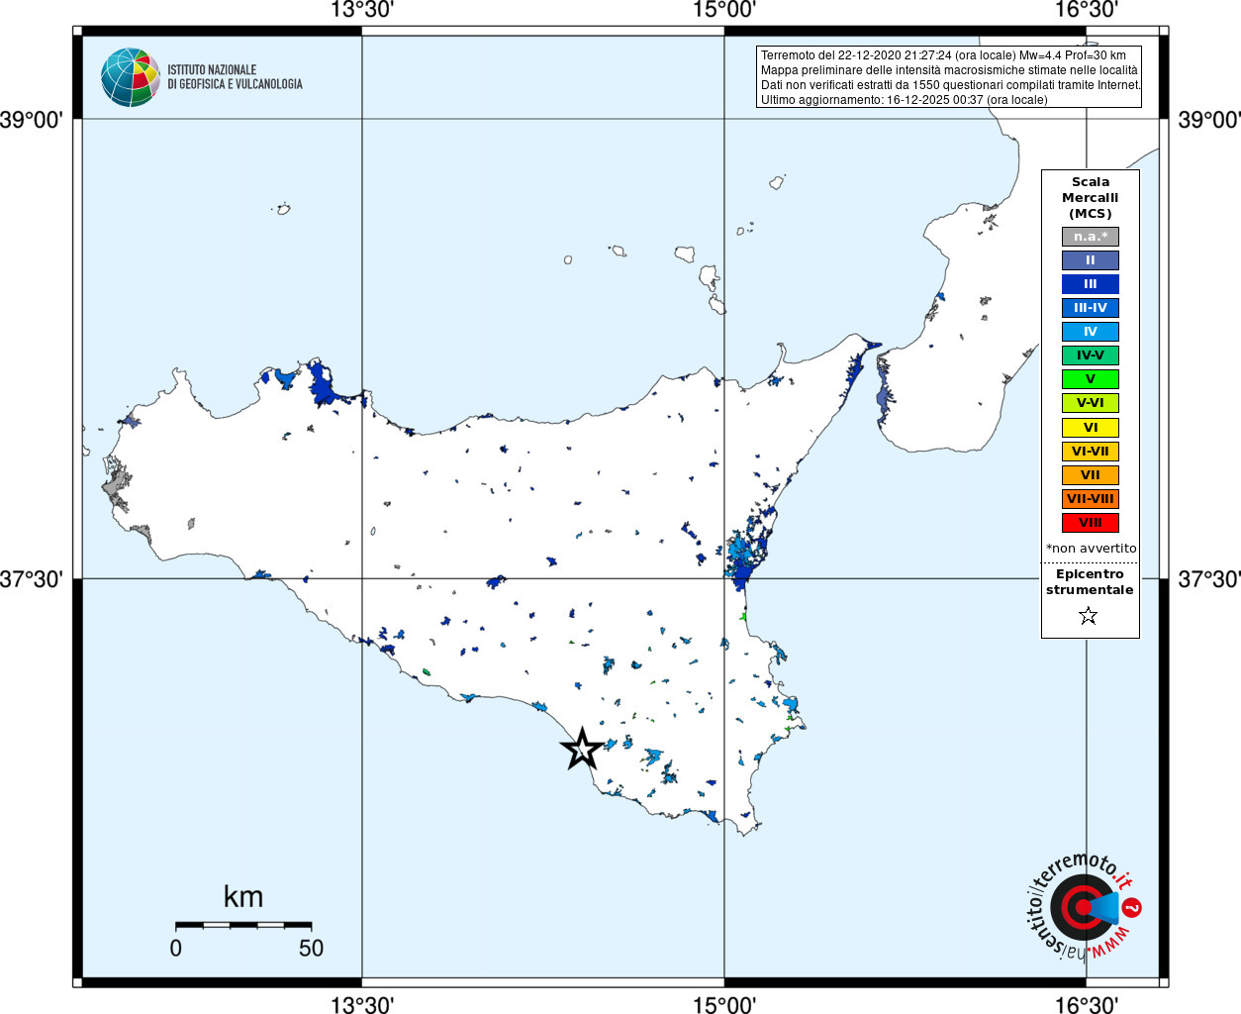Click the Istituto Nazionale di Geofisica text
The width and height of the screenshot is (1241, 1014).
[235, 77]
